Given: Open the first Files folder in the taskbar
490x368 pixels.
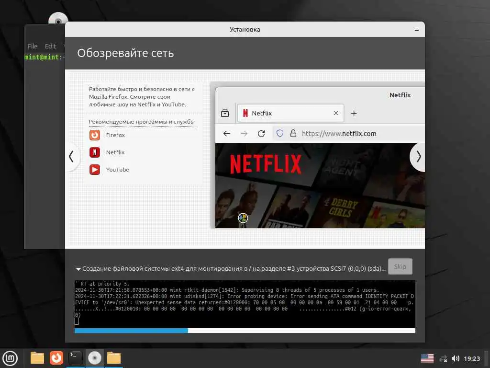Looking at the screenshot, I should pyautogui.click(x=37, y=358).
